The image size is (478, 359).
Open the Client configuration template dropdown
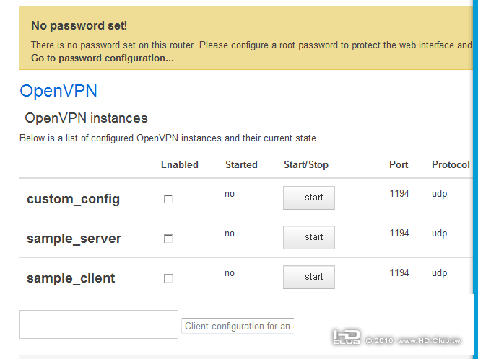(238, 327)
